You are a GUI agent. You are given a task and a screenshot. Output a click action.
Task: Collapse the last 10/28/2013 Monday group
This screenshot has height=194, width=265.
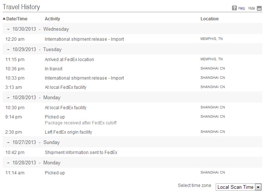[x=8, y=163]
